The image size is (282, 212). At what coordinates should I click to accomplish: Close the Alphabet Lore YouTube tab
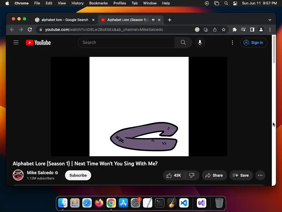(159, 20)
